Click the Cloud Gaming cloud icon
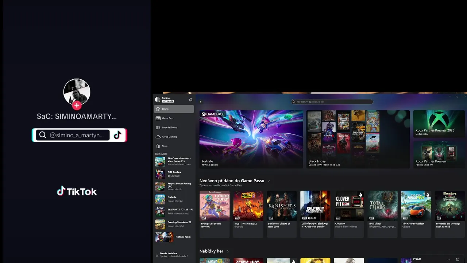 (158, 137)
